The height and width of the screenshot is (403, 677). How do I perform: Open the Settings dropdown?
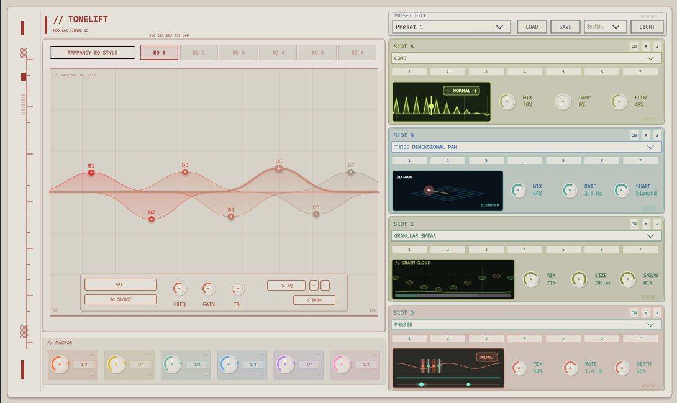[605, 27]
